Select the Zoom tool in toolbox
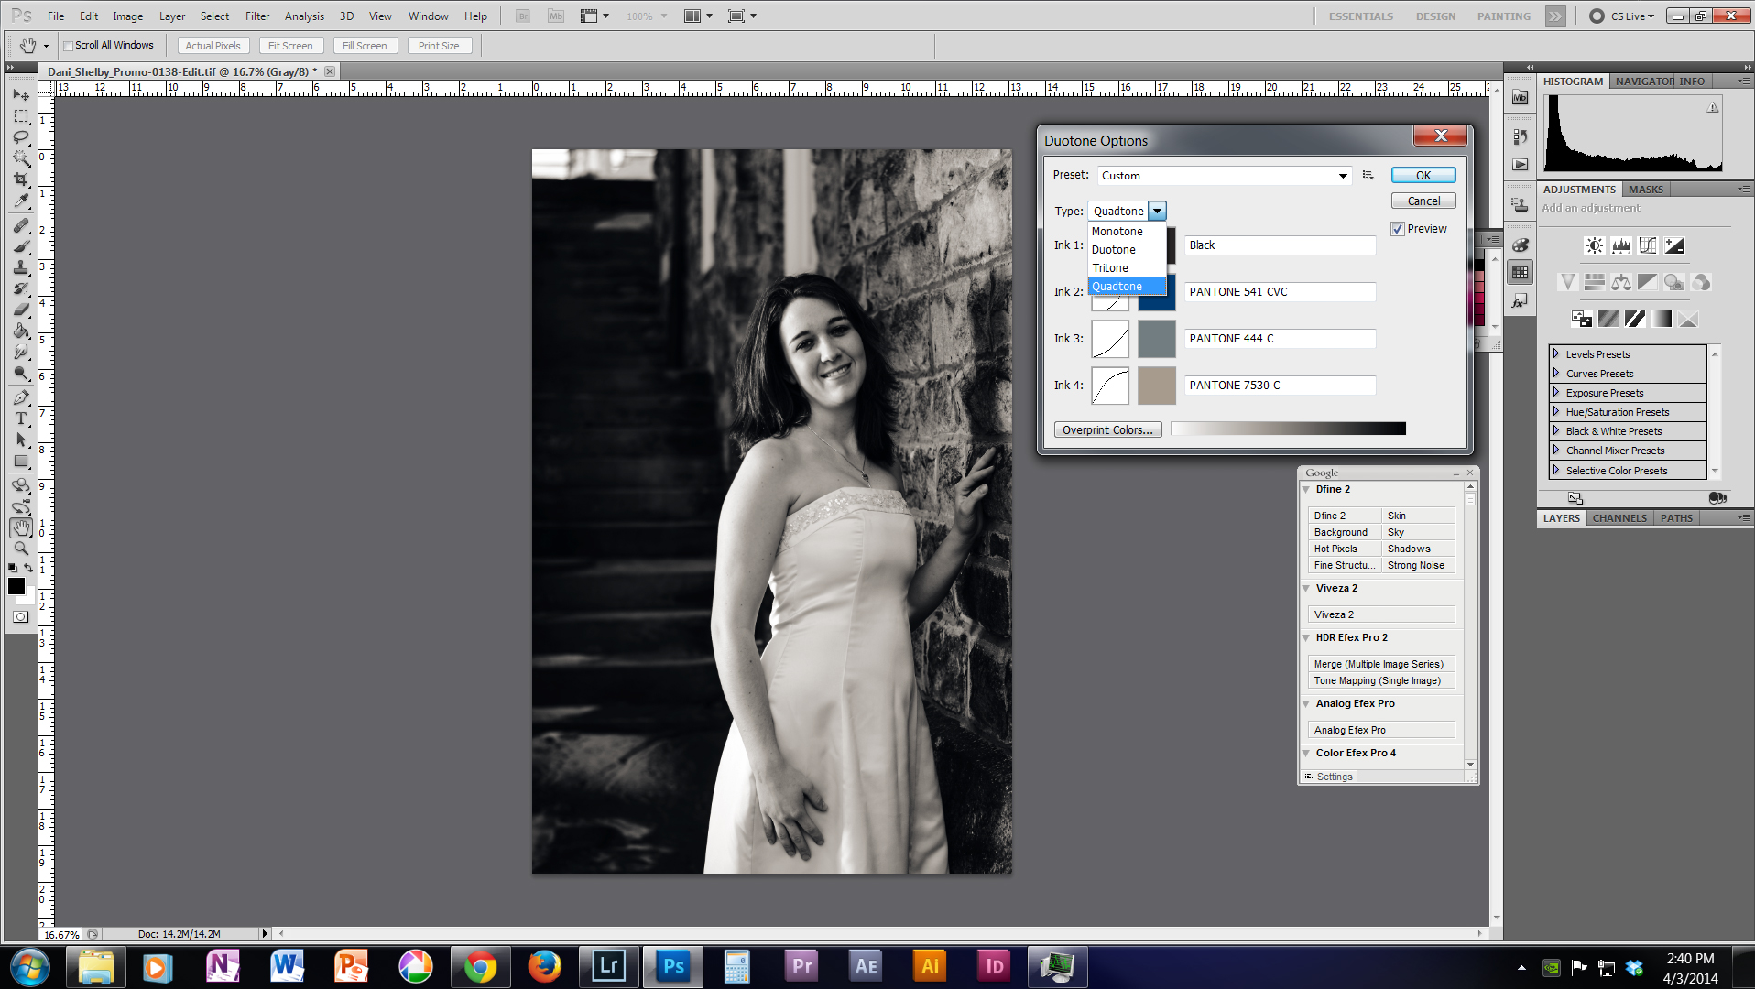 21,549
